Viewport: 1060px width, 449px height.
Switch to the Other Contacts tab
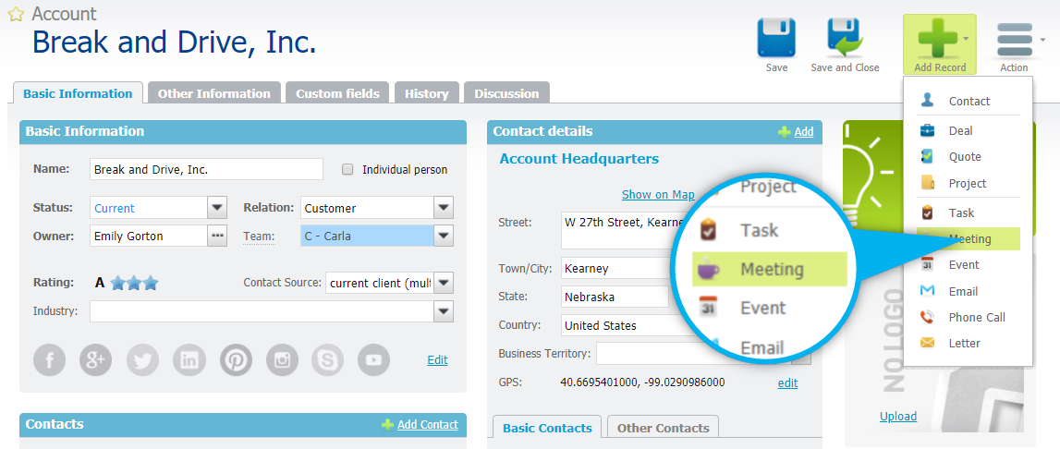point(663,428)
